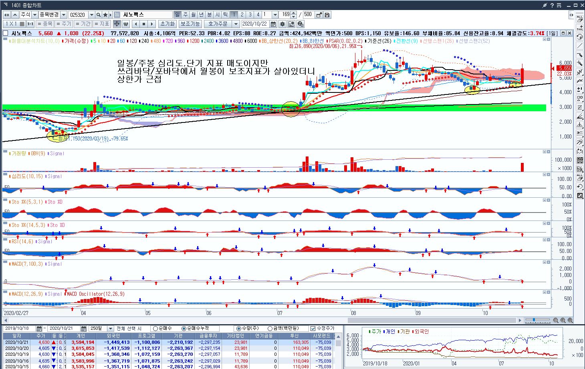Click the 보조기능 button
The width and height of the screenshot is (585, 369).
click(190, 24)
